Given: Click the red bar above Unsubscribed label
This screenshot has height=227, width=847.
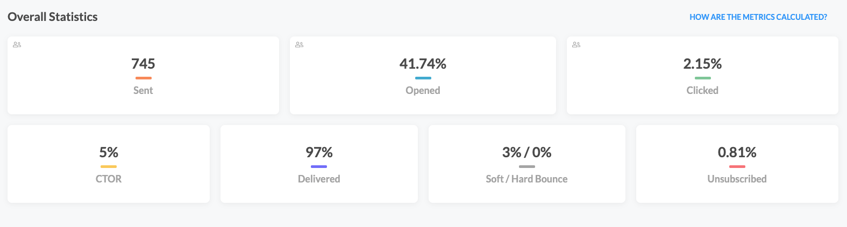Looking at the screenshot, I should pyautogui.click(x=737, y=167).
